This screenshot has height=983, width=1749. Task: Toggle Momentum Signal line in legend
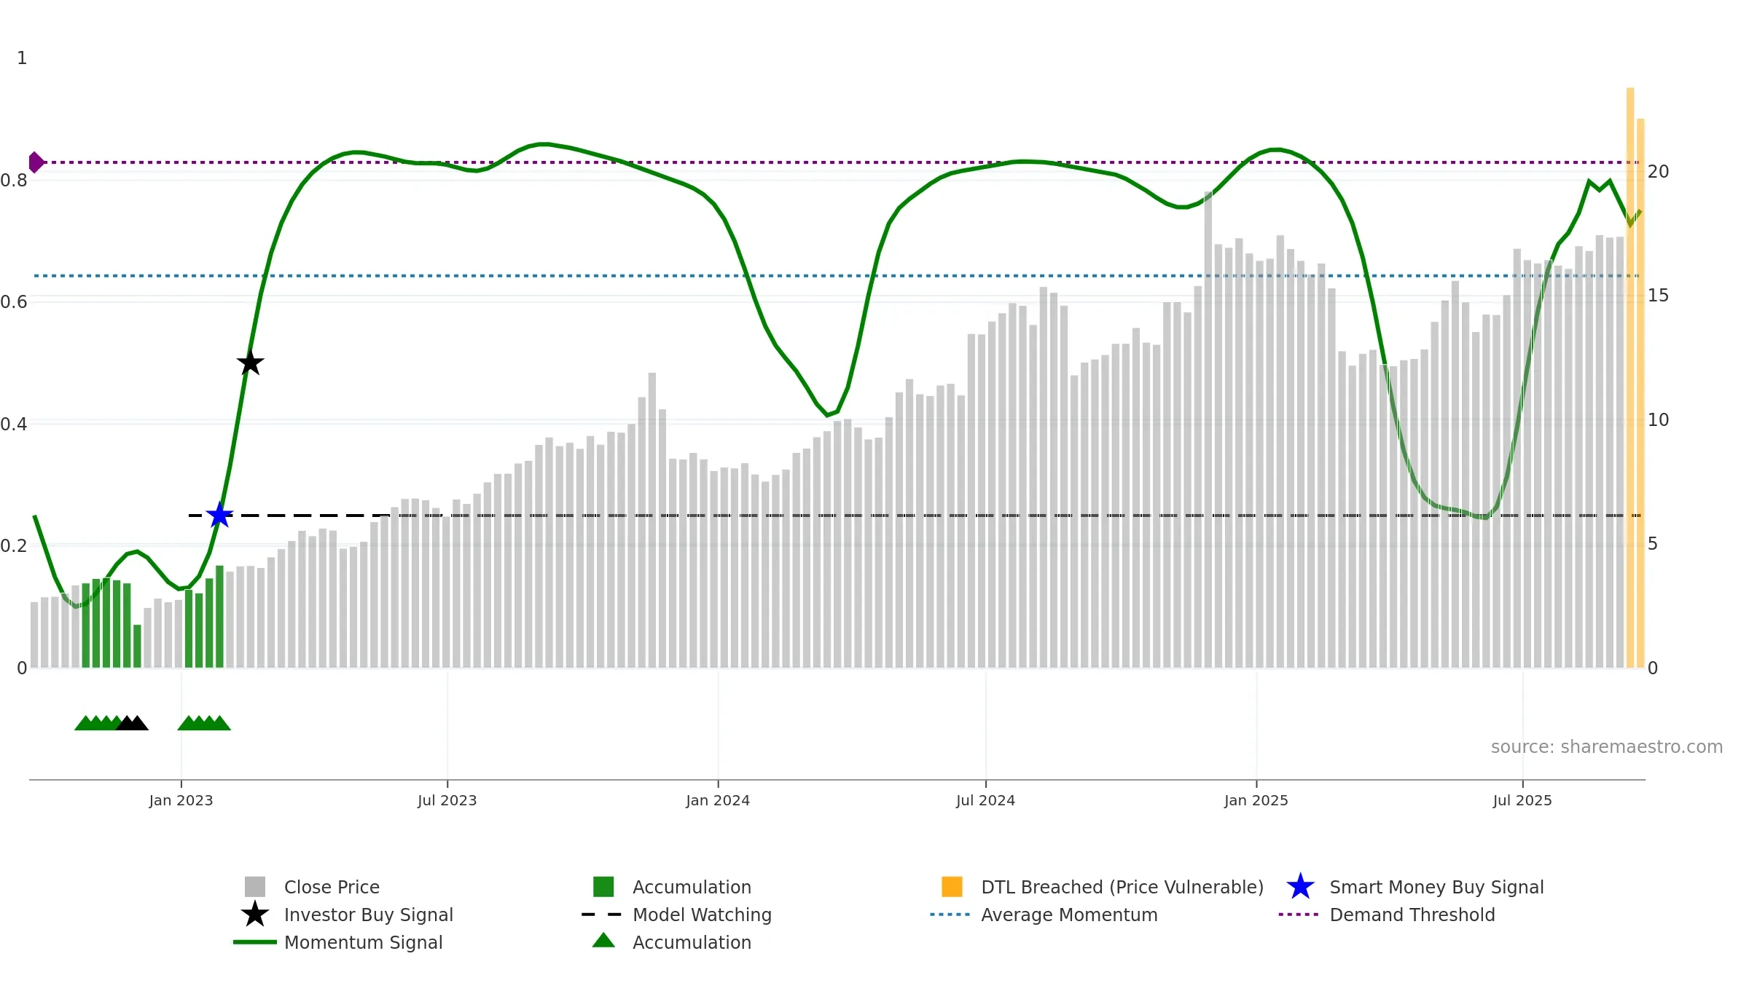coord(363,942)
